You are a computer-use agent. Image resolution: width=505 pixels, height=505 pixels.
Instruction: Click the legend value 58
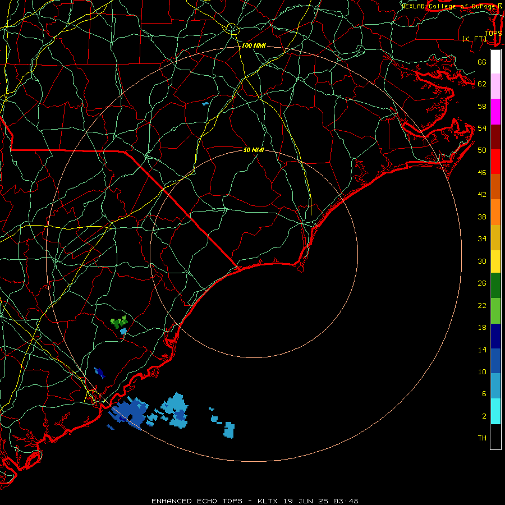tap(482, 106)
